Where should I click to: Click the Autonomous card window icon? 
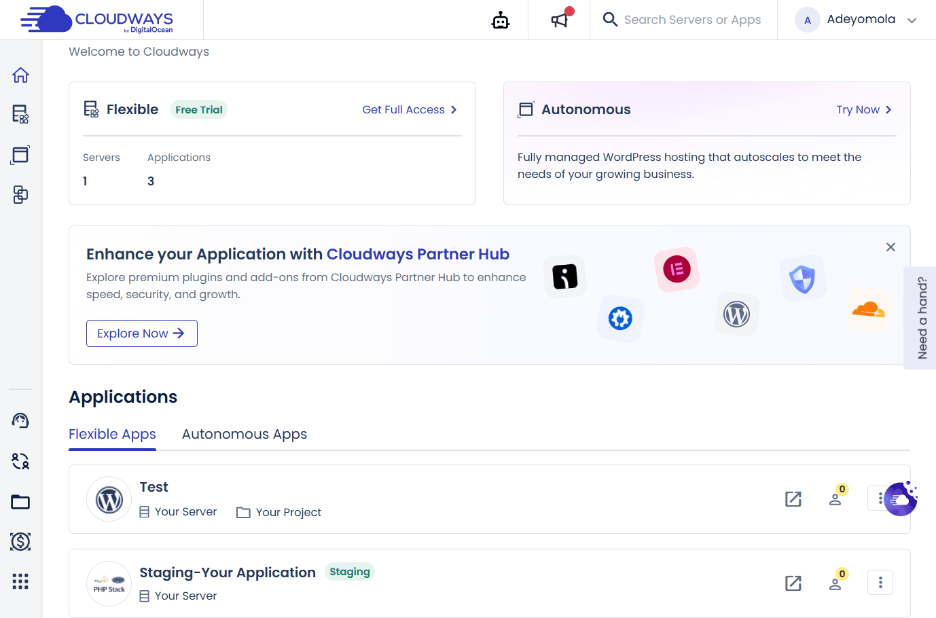click(526, 109)
